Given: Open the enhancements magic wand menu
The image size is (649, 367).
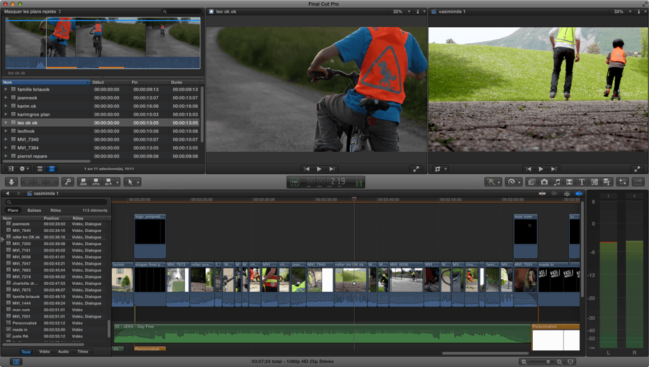Looking at the screenshot, I should [x=493, y=182].
